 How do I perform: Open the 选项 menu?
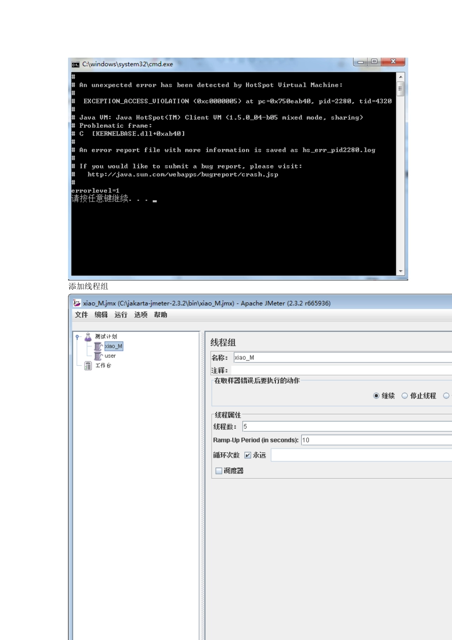[x=141, y=315]
